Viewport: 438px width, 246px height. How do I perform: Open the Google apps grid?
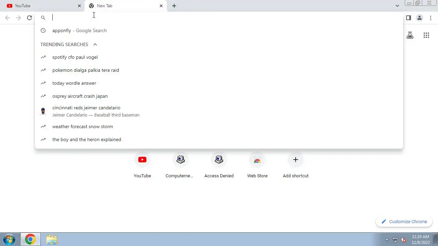(426, 35)
